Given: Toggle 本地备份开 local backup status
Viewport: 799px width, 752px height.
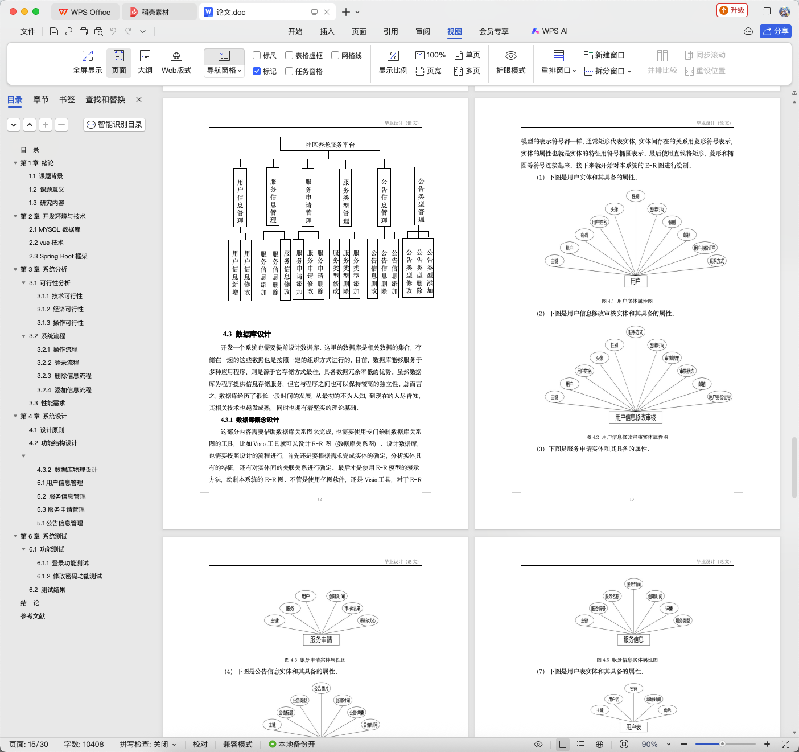Looking at the screenshot, I should [x=292, y=744].
